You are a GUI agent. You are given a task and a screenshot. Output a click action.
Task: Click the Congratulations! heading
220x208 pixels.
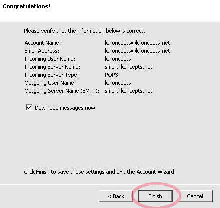pos(26,6)
